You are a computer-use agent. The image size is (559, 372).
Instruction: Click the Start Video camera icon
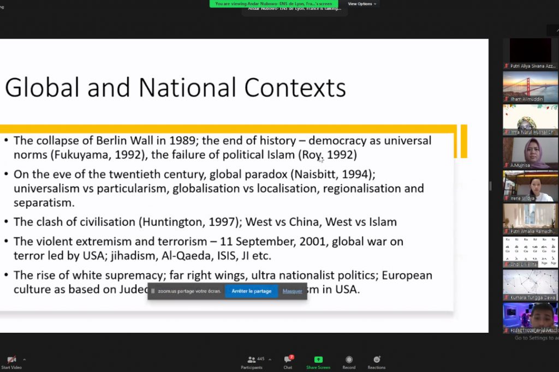tap(11, 359)
